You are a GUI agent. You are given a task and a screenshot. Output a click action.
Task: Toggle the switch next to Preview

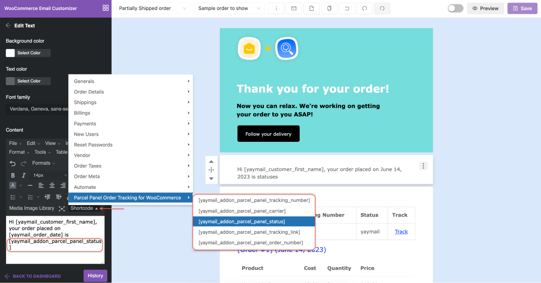pyautogui.click(x=455, y=8)
